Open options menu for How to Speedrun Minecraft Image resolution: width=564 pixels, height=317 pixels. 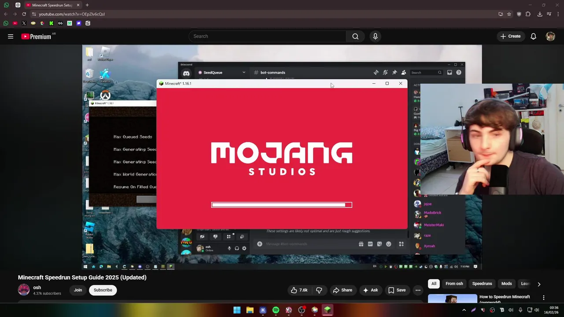point(543,298)
